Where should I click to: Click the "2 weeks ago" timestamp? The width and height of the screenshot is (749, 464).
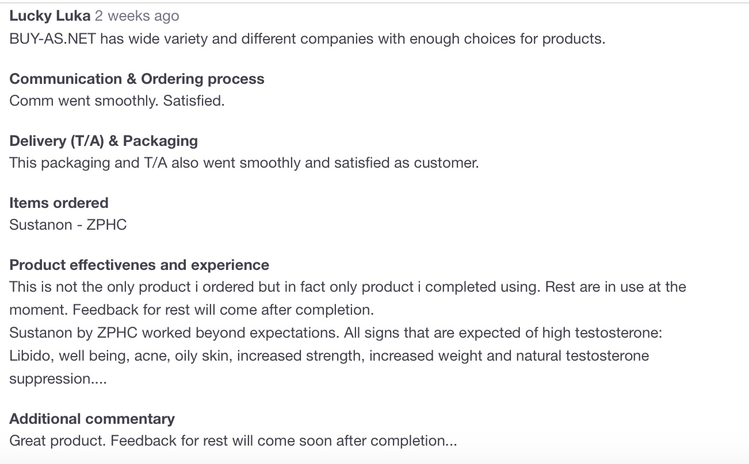137,16
